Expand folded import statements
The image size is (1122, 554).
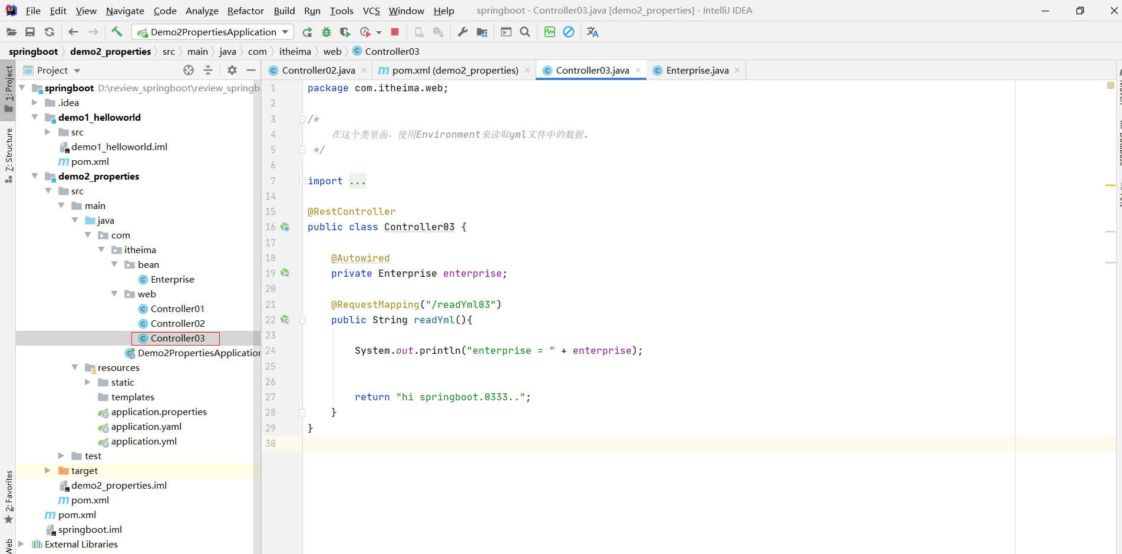click(x=357, y=181)
